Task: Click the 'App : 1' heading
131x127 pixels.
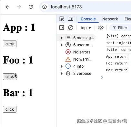Action: pos(19,28)
